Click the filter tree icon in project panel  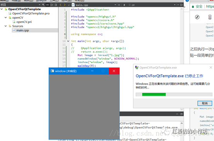click(x=43, y=5)
